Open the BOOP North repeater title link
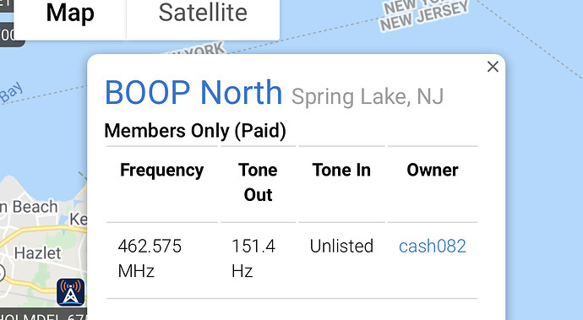This screenshot has width=583, height=320. (x=193, y=93)
